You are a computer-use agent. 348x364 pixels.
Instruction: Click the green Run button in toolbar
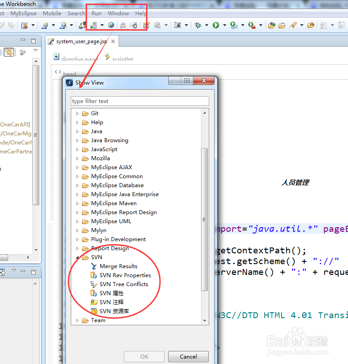point(216,25)
